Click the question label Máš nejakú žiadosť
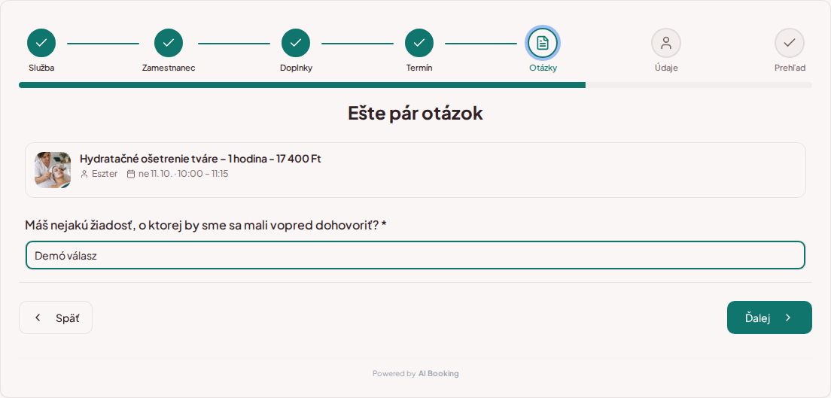 (205, 225)
